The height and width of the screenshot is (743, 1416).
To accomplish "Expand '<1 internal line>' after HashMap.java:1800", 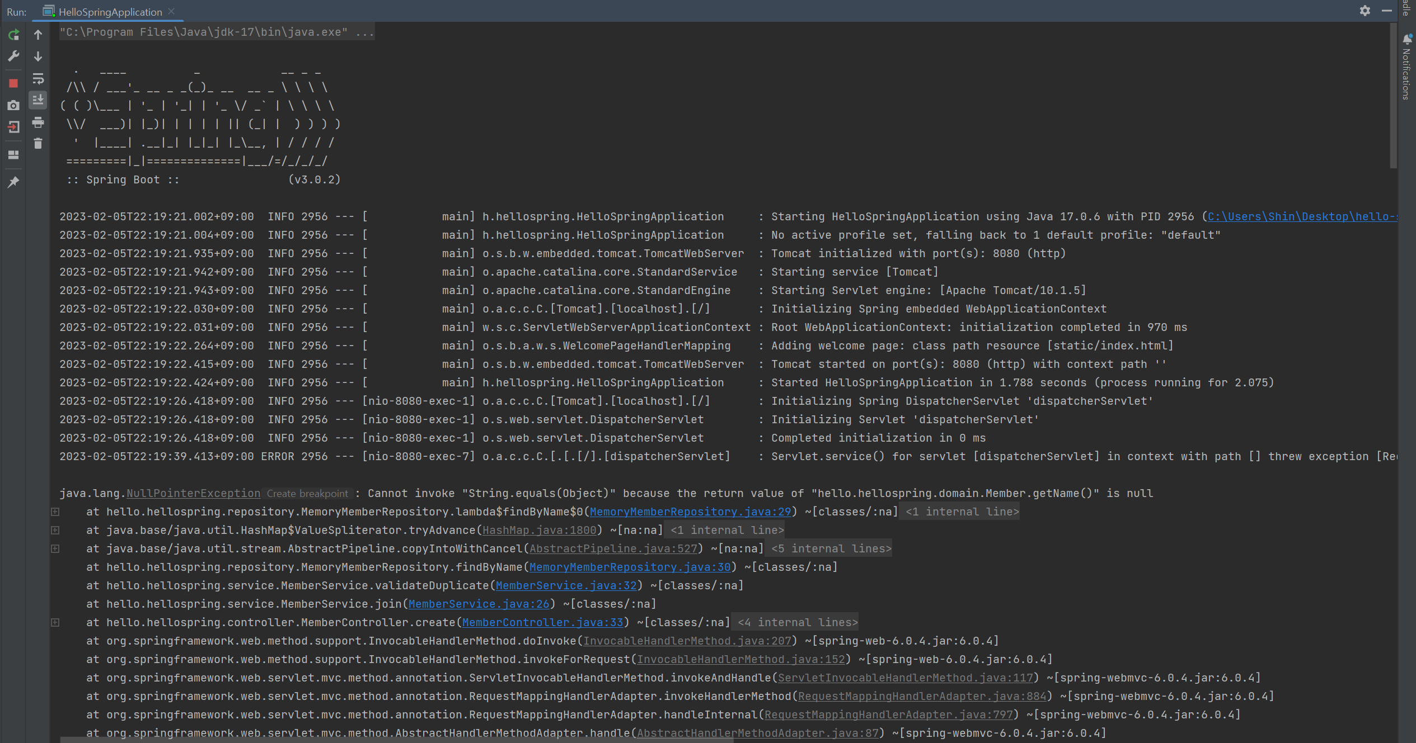I will 724,530.
